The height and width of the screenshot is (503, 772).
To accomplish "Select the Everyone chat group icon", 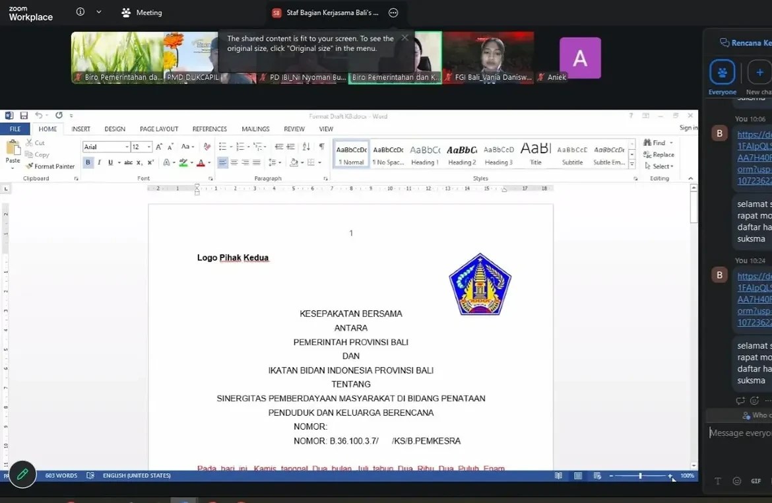I will (723, 73).
